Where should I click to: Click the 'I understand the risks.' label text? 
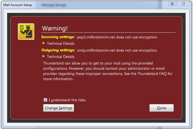tap(68, 100)
